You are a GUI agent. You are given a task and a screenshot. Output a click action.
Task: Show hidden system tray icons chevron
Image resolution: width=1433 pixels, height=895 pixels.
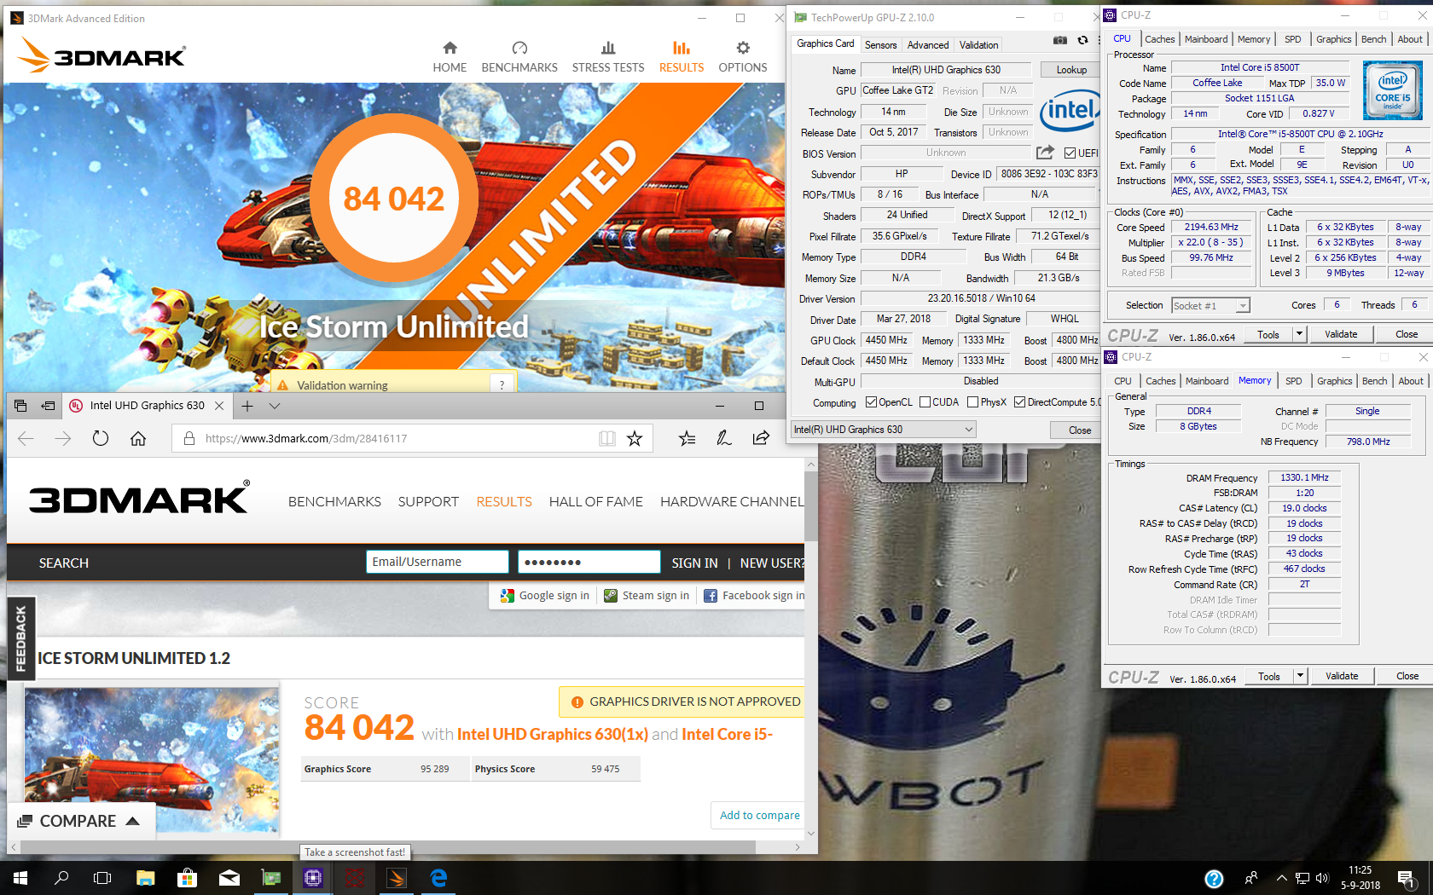click(x=1281, y=878)
